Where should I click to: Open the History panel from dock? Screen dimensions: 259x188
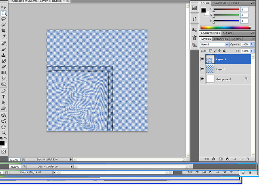[x=194, y=19]
